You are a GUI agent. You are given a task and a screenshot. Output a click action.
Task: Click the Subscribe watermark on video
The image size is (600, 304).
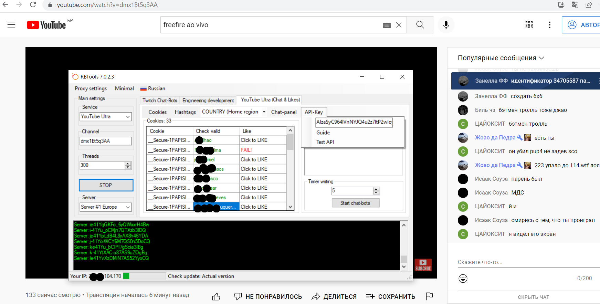coord(423,265)
